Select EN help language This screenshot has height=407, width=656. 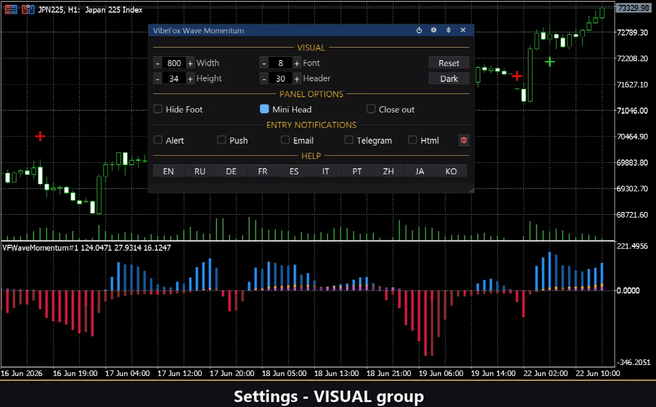click(x=168, y=171)
